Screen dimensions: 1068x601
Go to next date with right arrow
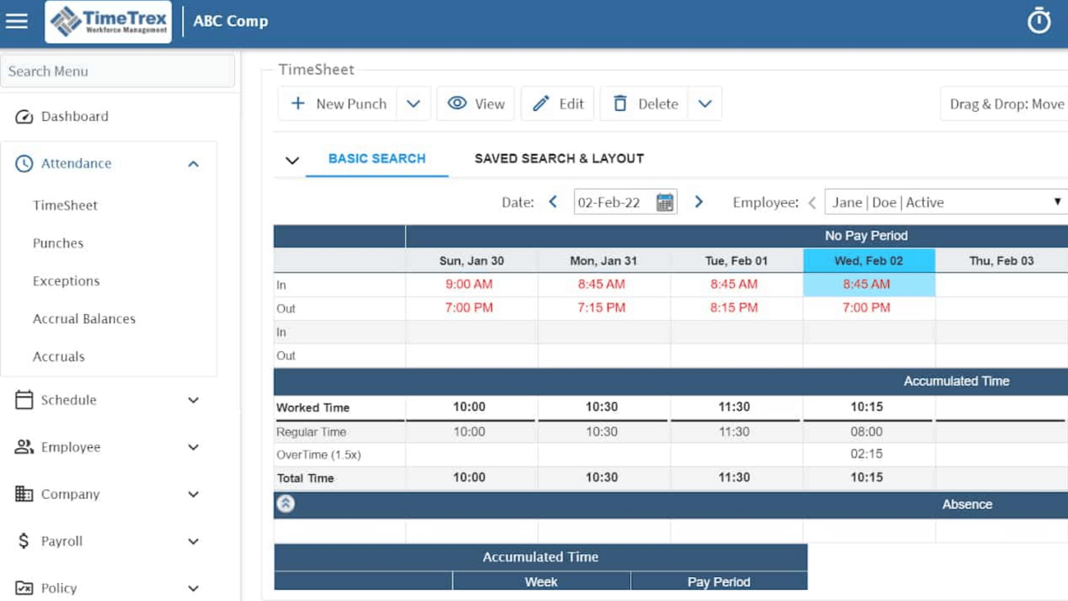click(699, 202)
